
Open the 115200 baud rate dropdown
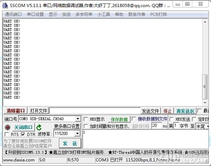[x=77, y=134]
